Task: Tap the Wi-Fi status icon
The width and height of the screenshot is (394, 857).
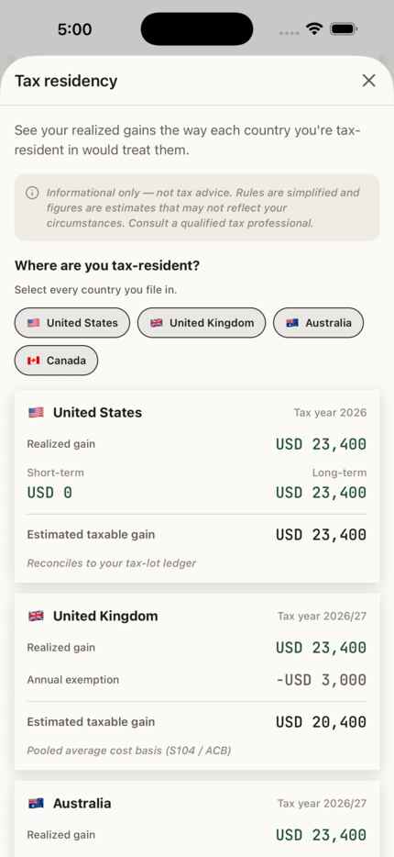Action: pos(314,29)
